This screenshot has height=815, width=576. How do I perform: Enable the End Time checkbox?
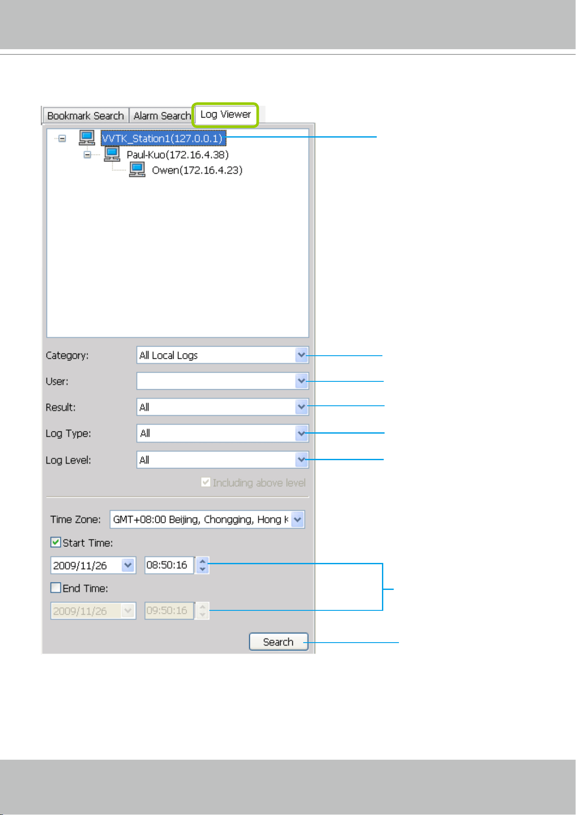pos(56,588)
